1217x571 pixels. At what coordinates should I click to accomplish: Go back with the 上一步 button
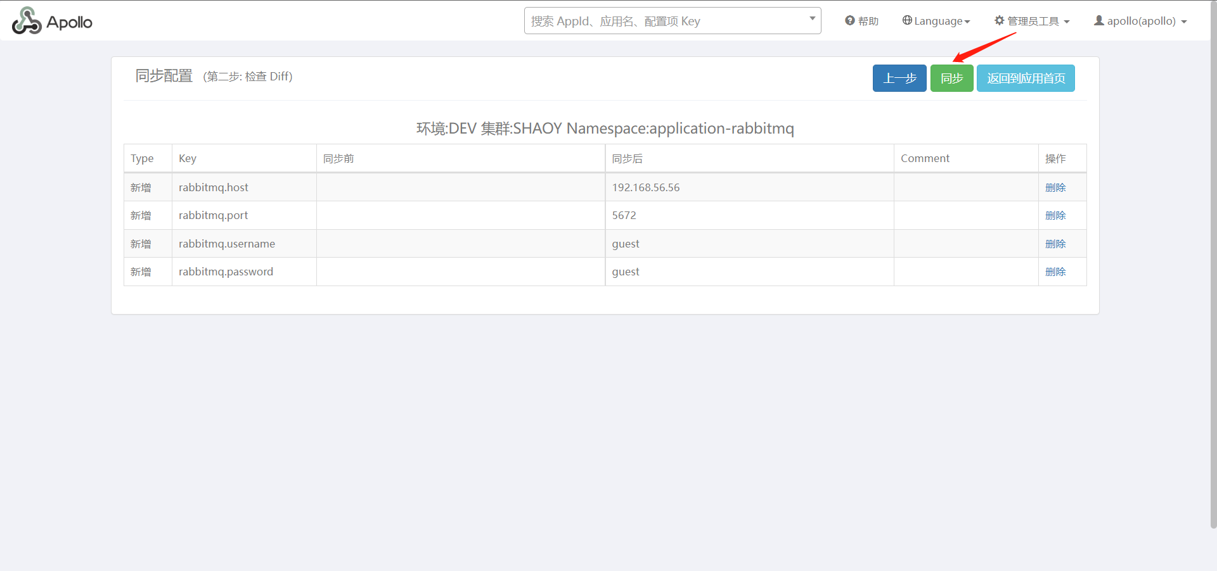coord(899,78)
